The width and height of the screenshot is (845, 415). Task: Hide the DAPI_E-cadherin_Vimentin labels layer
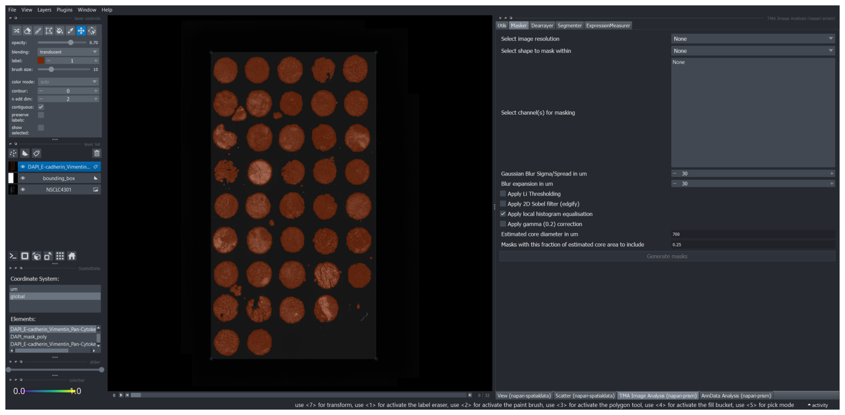[x=23, y=167]
